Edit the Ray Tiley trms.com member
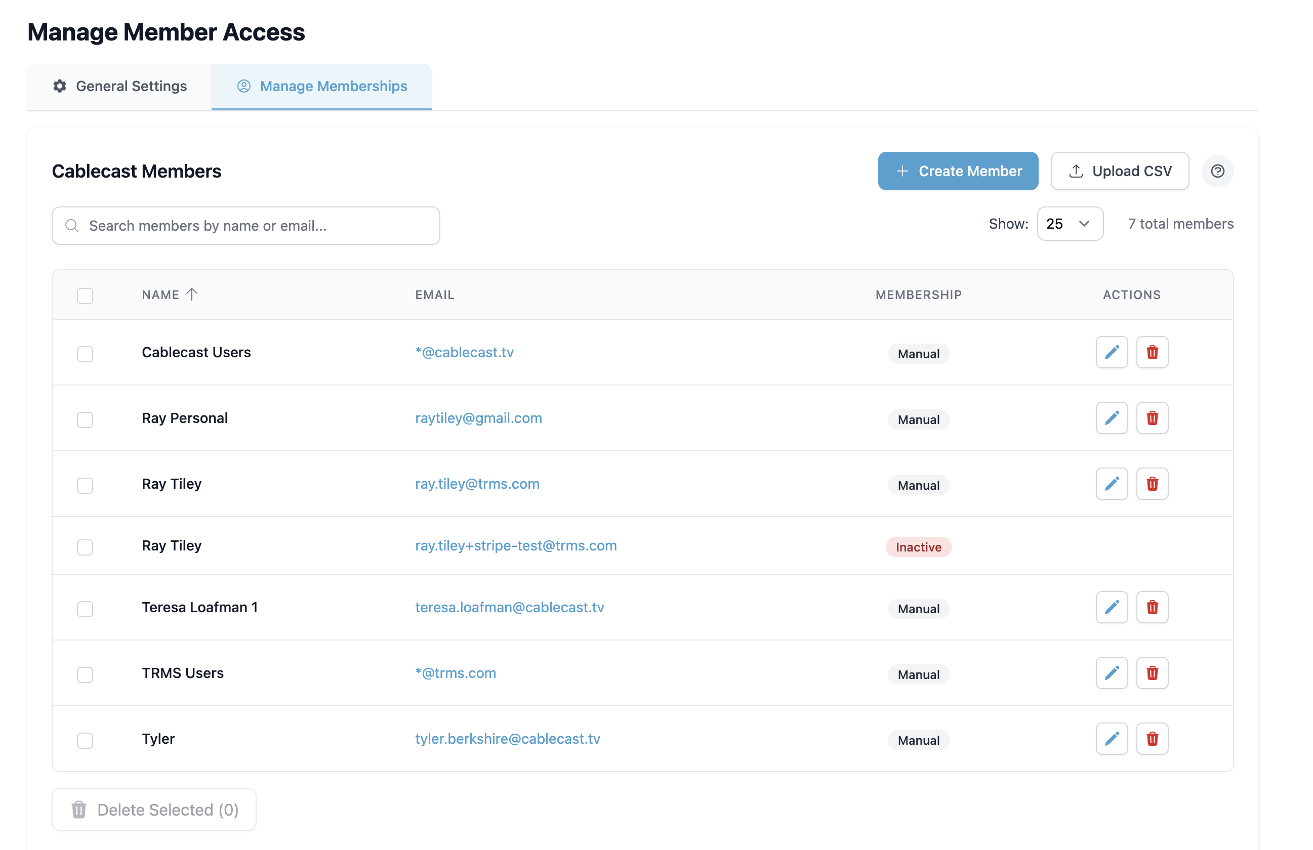This screenshot has height=850, width=1313. pos(1112,484)
